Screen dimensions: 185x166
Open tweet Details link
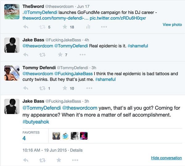(76, 150)
